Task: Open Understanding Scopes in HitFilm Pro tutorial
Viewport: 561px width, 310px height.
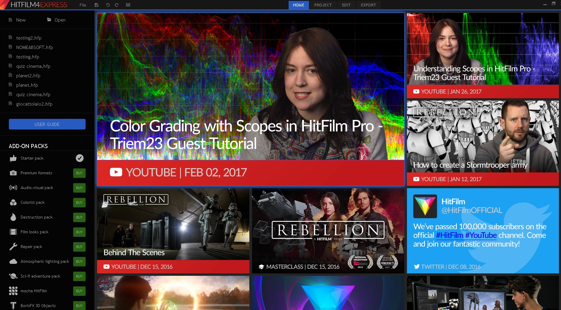Action: point(483,55)
